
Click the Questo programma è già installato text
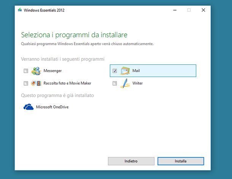pyautogui.click(x=57, y=96)
